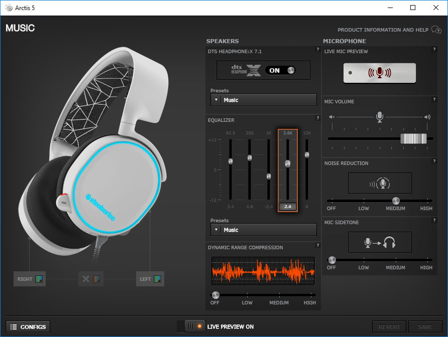Open the Equalizer Presets dropdown
Screen dimensions: 448x337
pyautogui.click(x=263, y=230)
